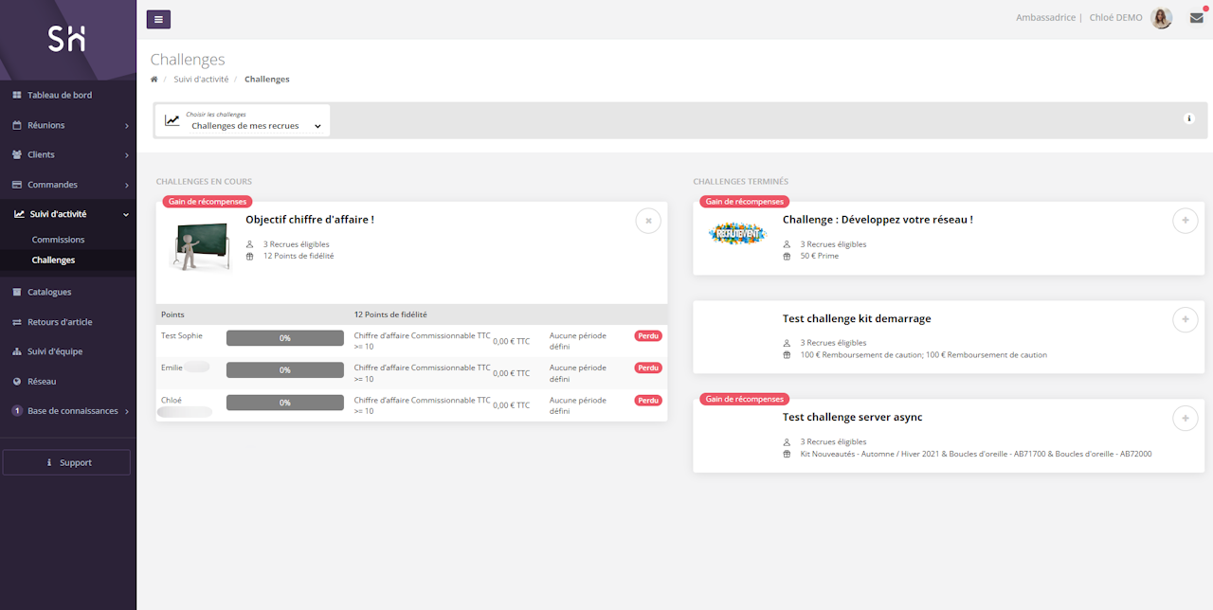Collapse the Suivi d'activité sidebar section
1213x610 pixels.
pos(67,214)
